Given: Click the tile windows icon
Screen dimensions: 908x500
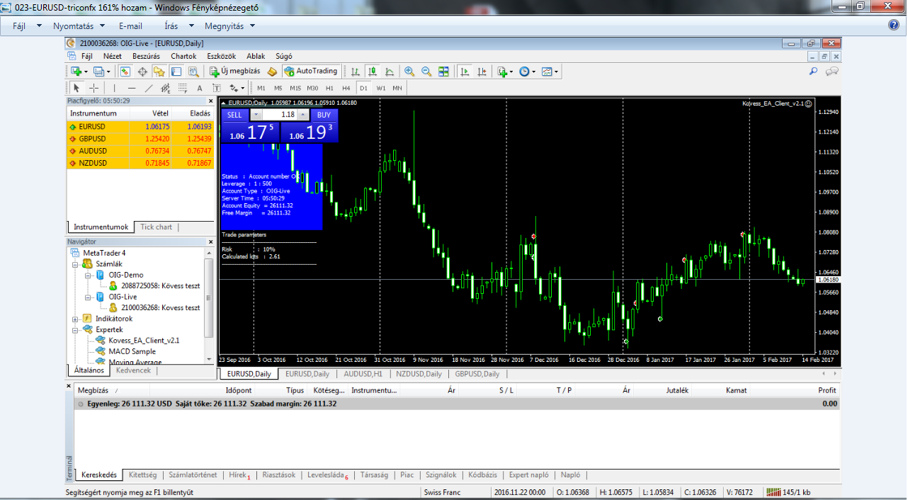Looking at the screenshot, I should coord(443,72).
